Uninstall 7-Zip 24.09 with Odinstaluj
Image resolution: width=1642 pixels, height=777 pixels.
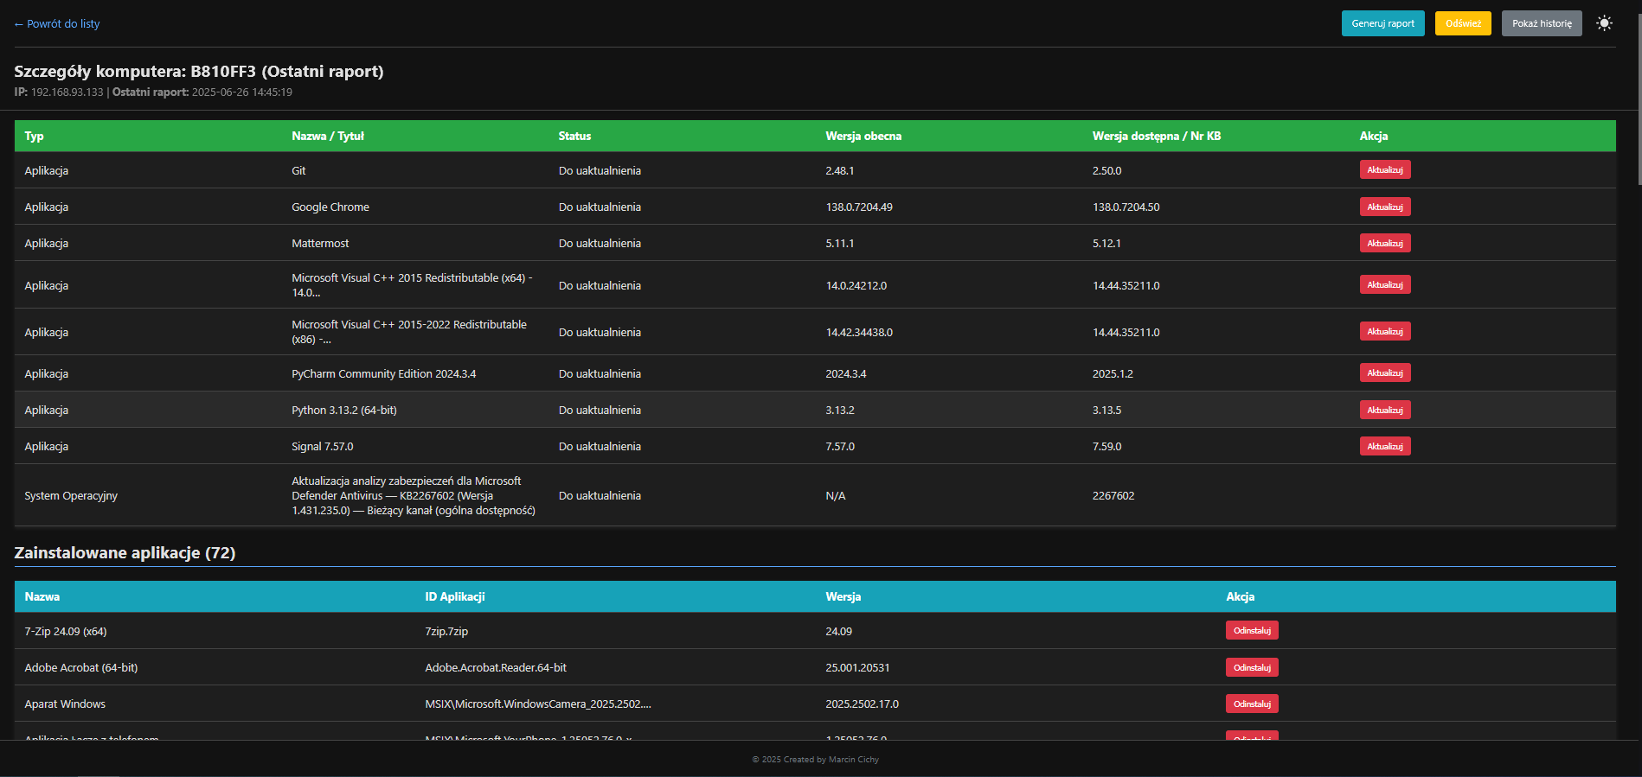[1252, 630]
